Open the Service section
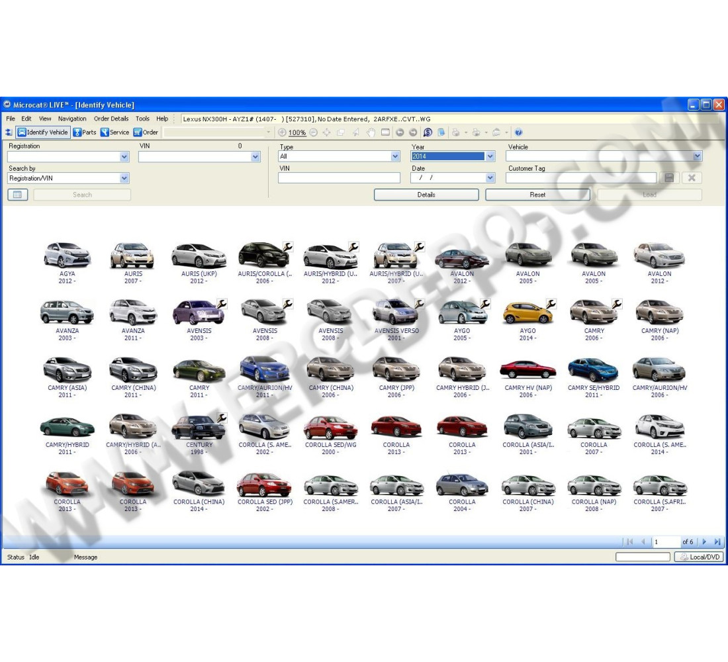728x662 pixels. pyautogui.click(x=114, y=132)
